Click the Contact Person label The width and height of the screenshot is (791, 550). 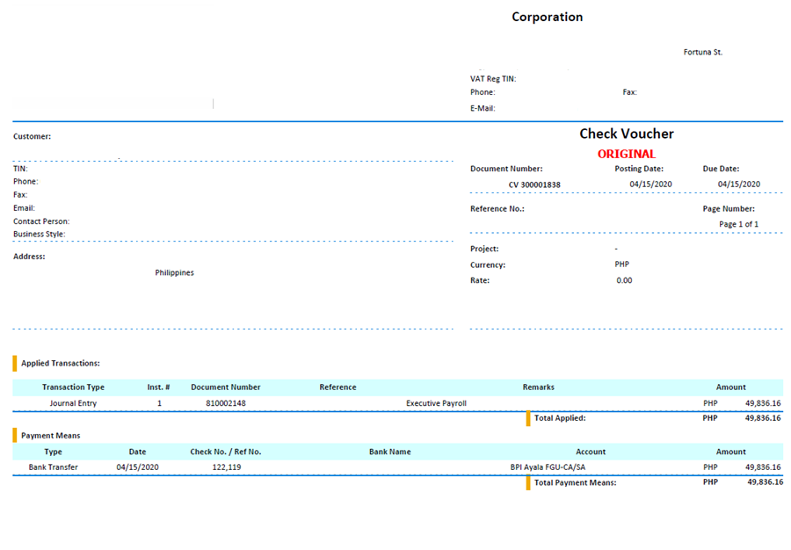(x=41, y=221)
